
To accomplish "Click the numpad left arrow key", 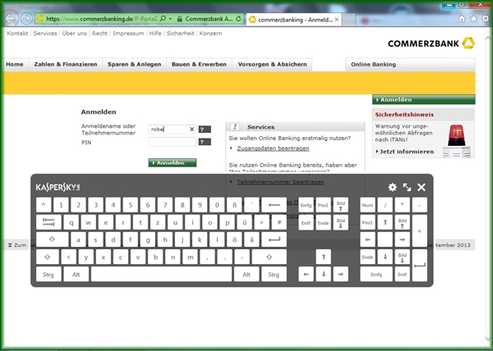I will [367, 239].
